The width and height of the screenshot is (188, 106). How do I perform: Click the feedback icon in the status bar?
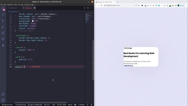click(88, 105)
